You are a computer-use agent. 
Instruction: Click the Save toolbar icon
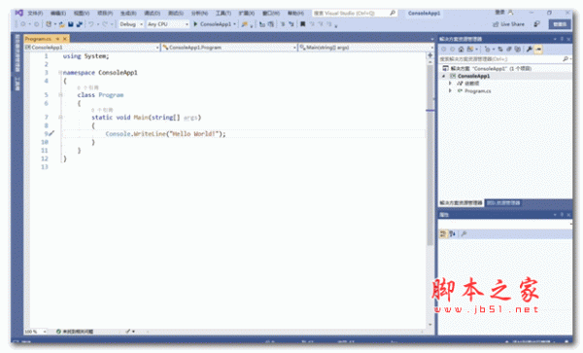click(x=71, y=24)
